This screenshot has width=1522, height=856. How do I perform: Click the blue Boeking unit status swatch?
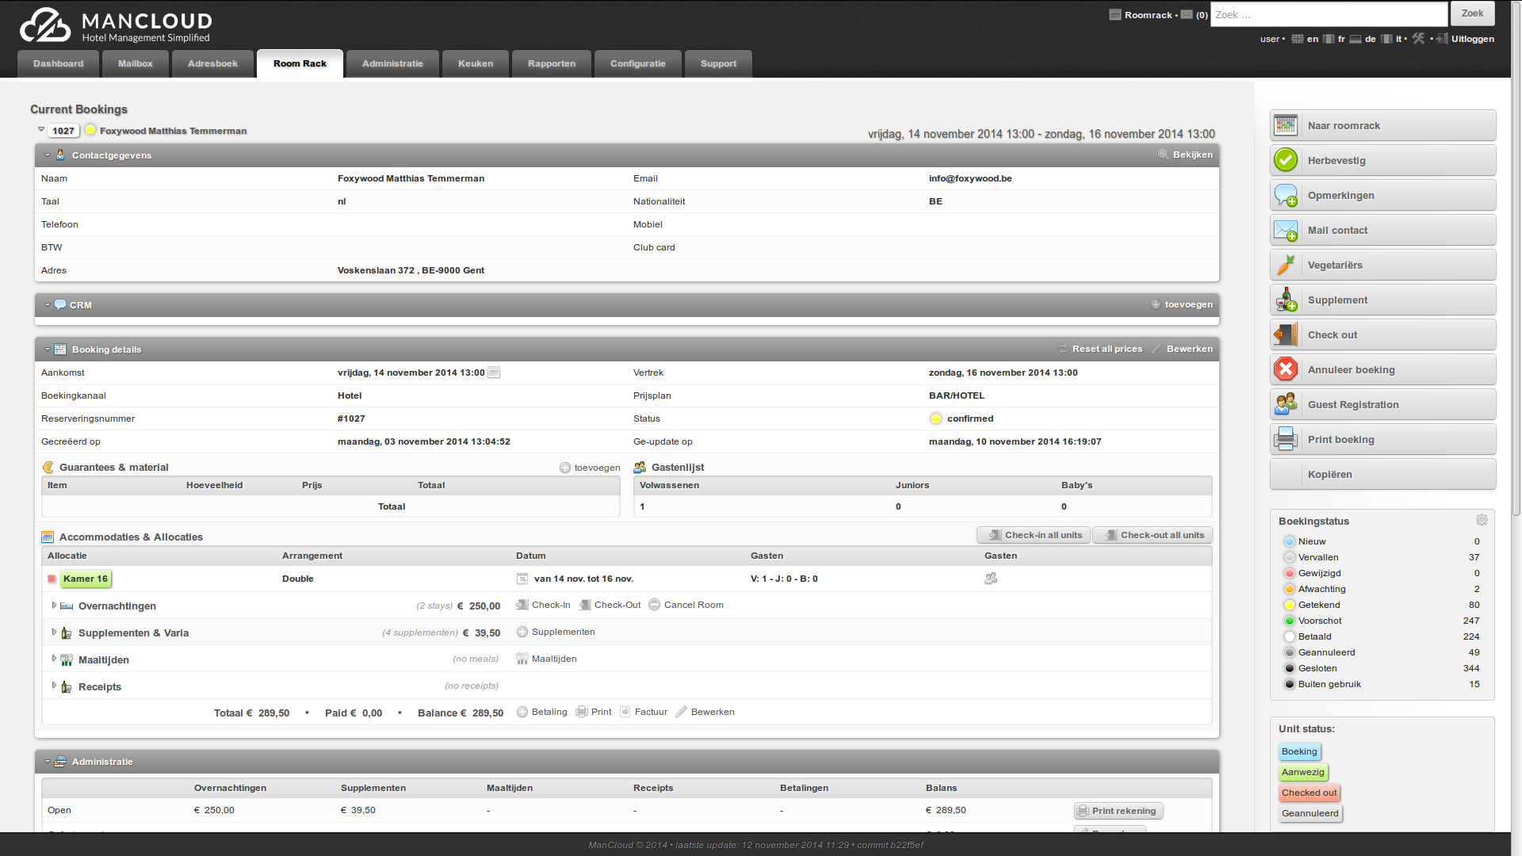(1299, 751)
